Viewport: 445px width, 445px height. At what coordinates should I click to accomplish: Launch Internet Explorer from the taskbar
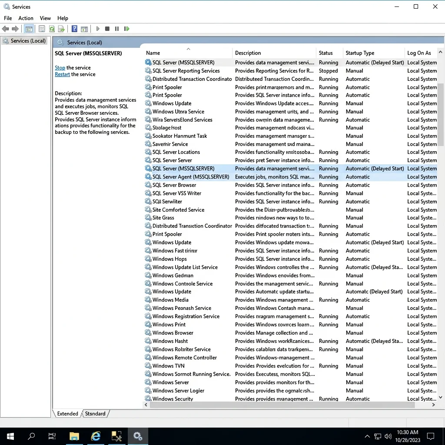(x=95, y=436)
